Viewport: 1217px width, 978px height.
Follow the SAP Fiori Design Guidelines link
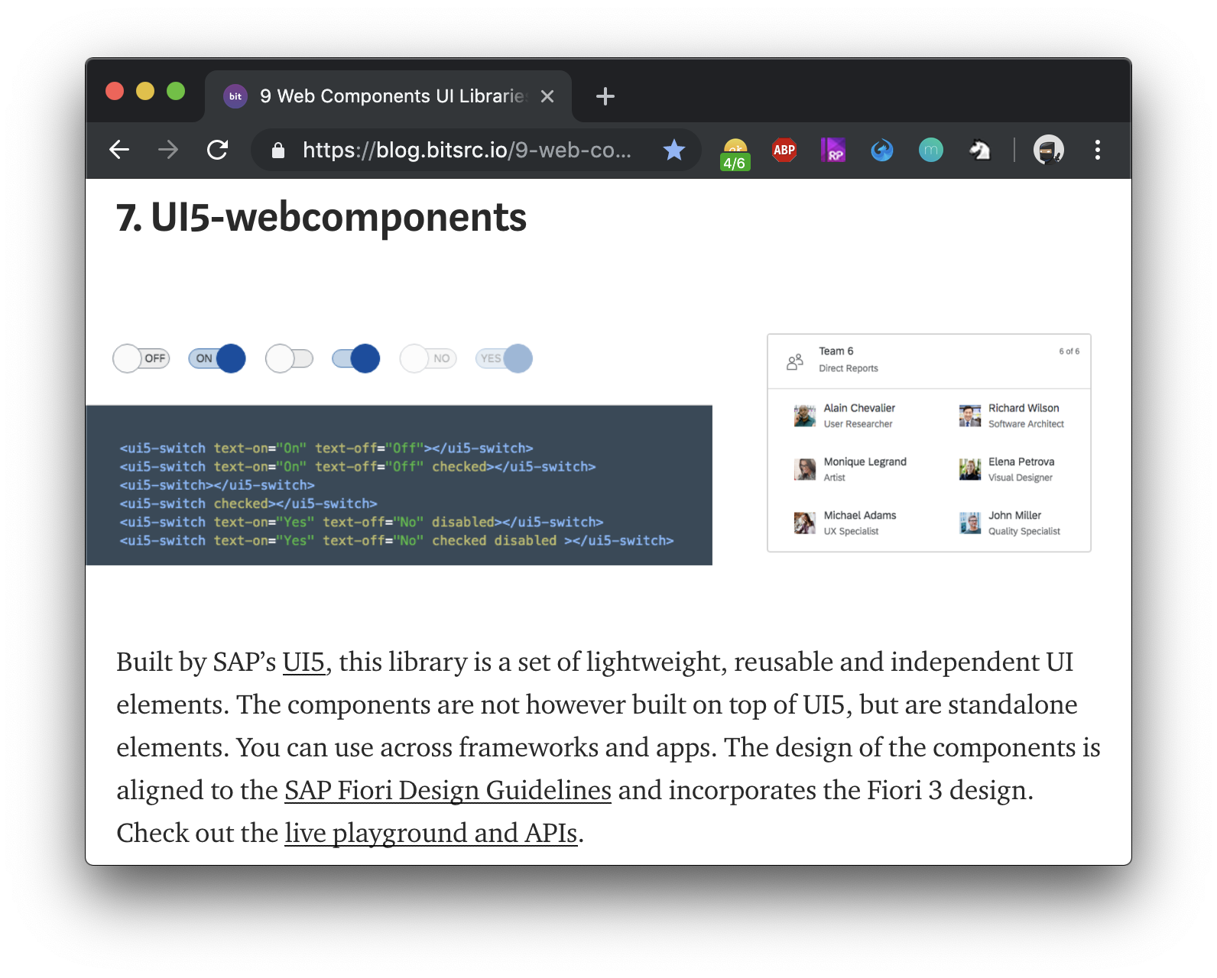click(447, 790)
